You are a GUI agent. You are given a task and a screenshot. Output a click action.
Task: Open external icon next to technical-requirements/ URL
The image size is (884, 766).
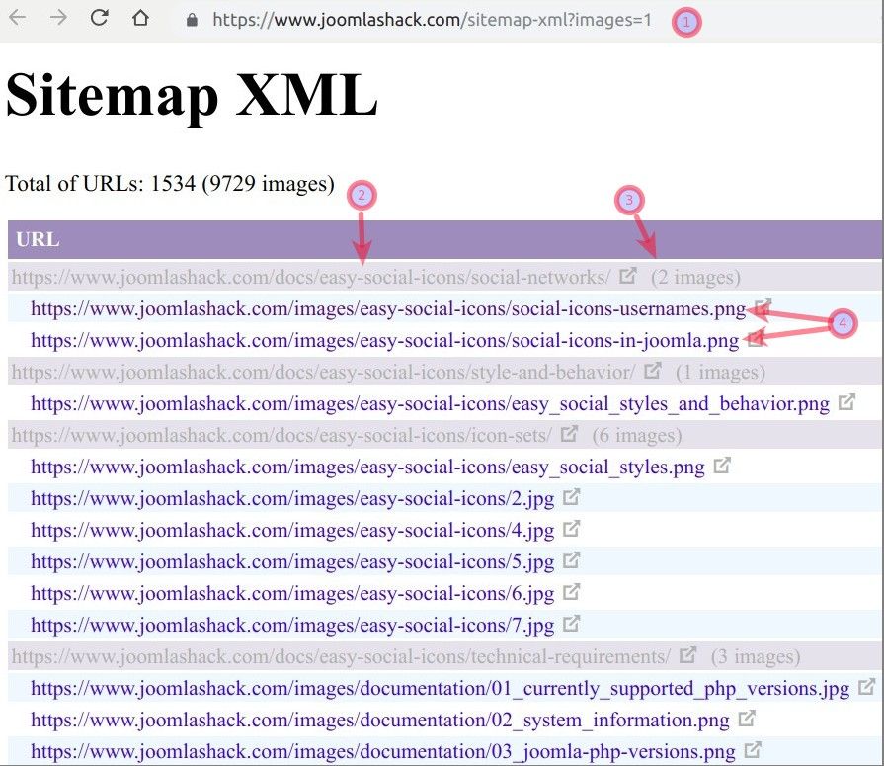(687, 655)
